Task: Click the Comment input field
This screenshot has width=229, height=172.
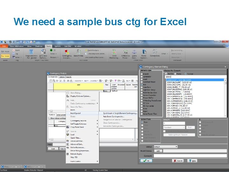Action: [190, 156]
